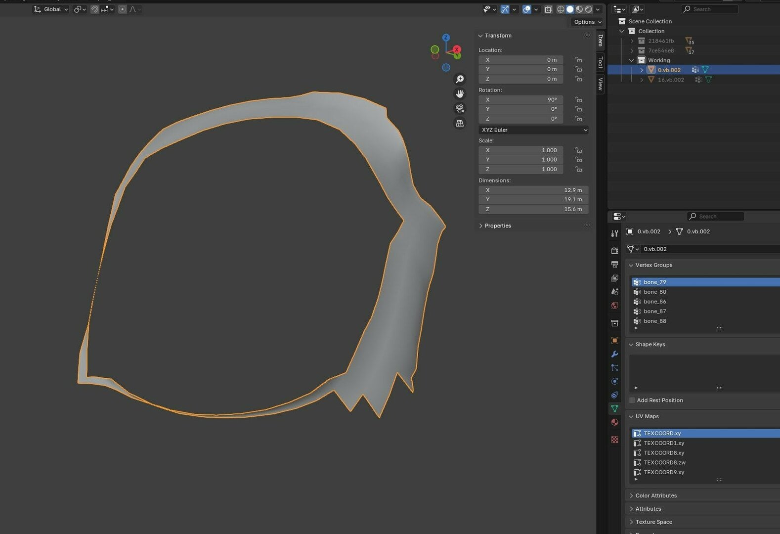Open Material properties tab icon
Image resolution: width=780 pixels, height=534 pixels.
614,422
